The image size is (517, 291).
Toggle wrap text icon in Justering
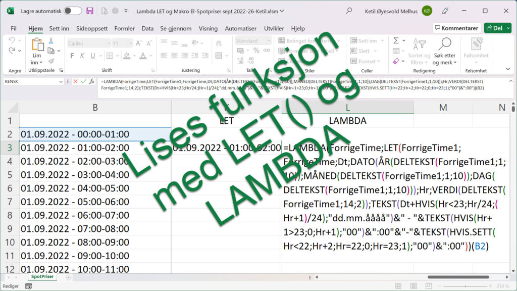tap(219, 43)
